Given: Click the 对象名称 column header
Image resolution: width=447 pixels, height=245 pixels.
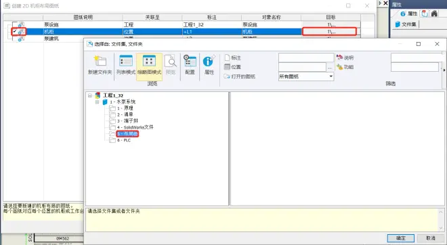Looking at the screenshot, I should pyautogui.click(x=271, y=18).
